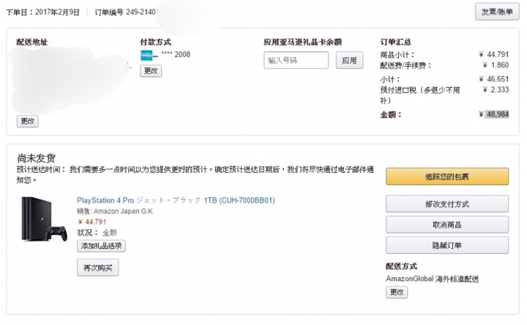Click 更改 under 配送方式
Screen dimensions: 527x325
[x=397, y=292]
